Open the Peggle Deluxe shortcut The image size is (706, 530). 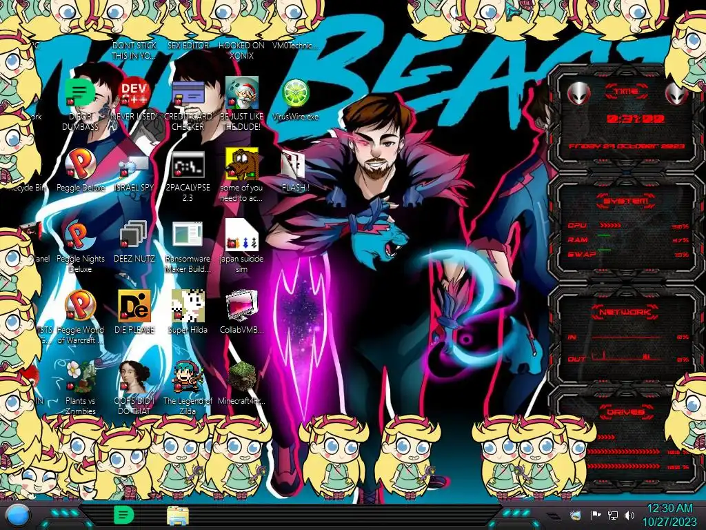80,164
